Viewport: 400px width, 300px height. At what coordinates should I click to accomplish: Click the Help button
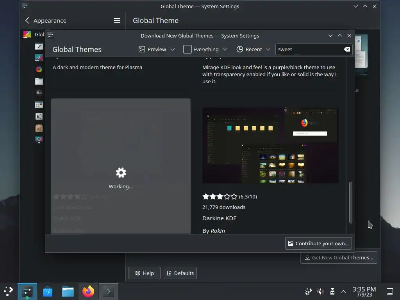(x=145, y=273)
